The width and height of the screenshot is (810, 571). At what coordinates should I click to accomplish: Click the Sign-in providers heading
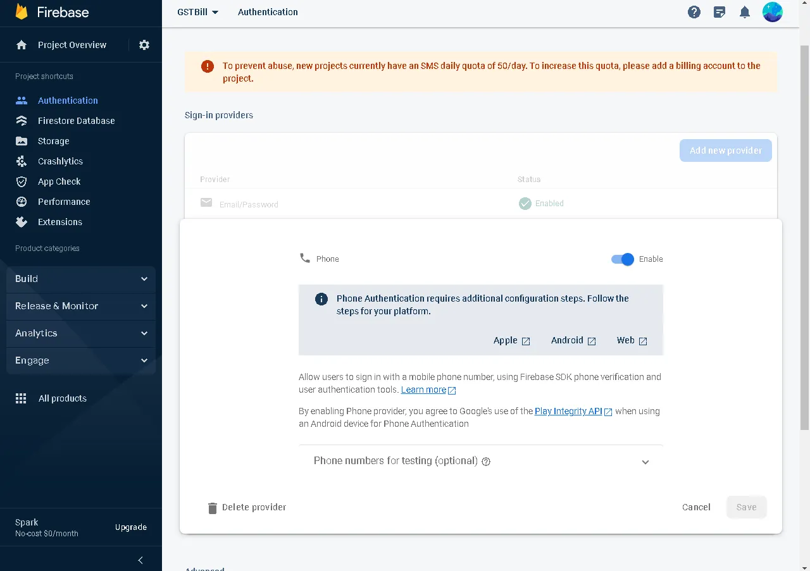(219, 115)
